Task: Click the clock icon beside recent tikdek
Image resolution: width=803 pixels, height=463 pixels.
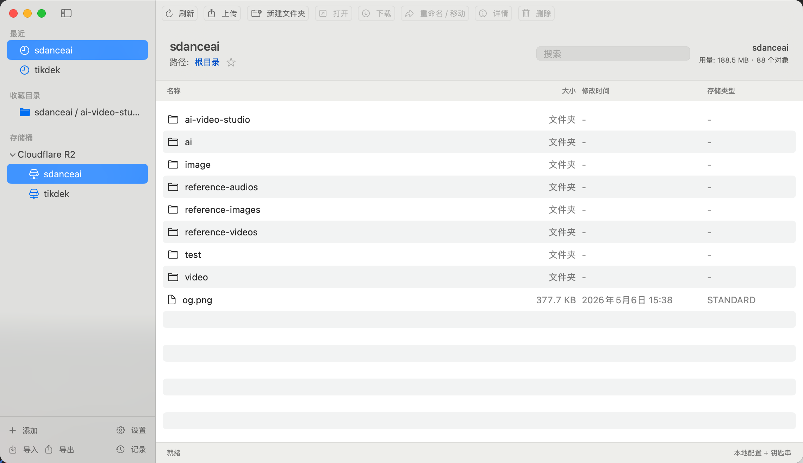Action: tap(25, 70)
